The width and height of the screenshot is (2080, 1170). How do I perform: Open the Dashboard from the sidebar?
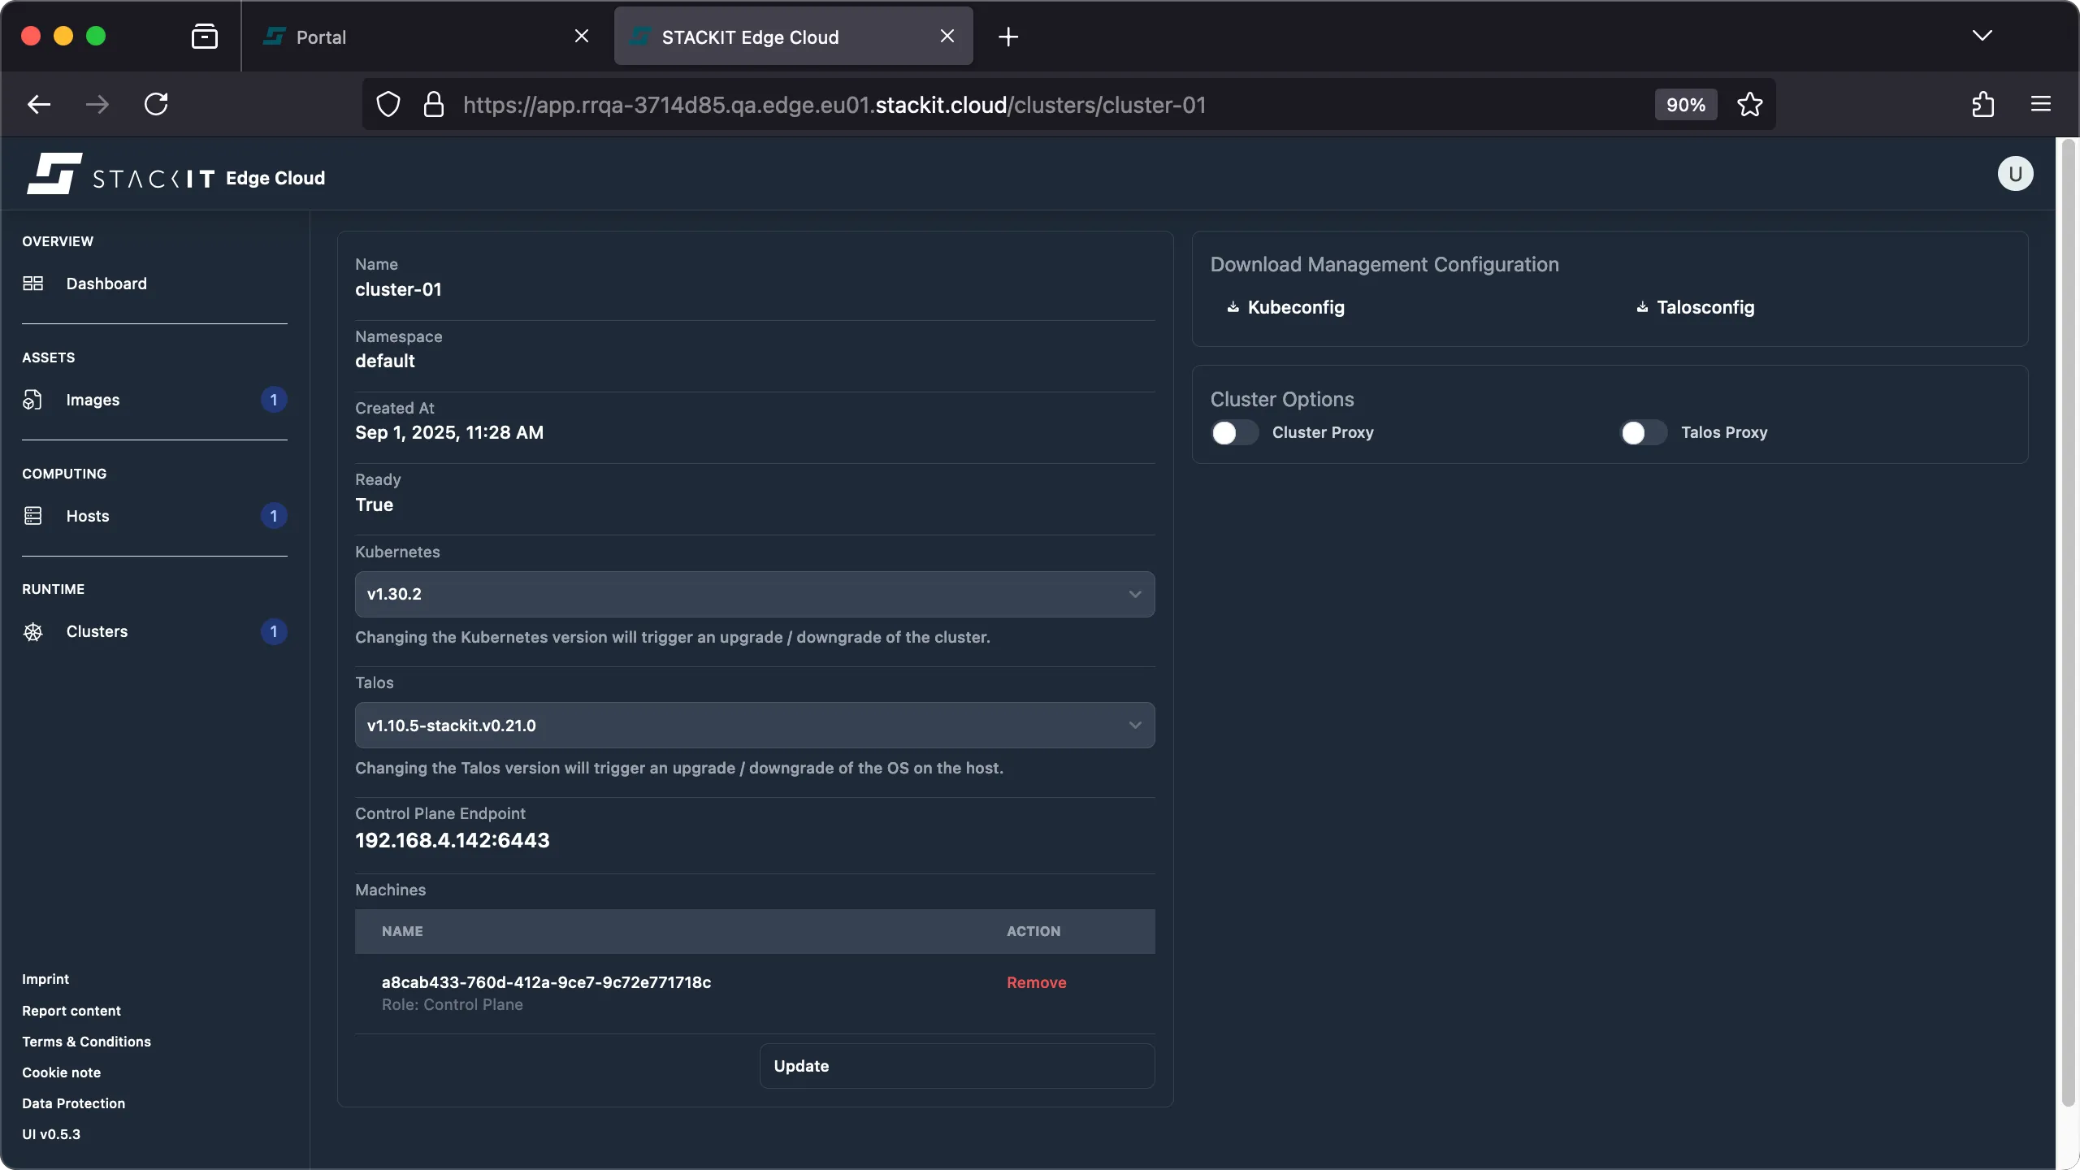[106, 283]
